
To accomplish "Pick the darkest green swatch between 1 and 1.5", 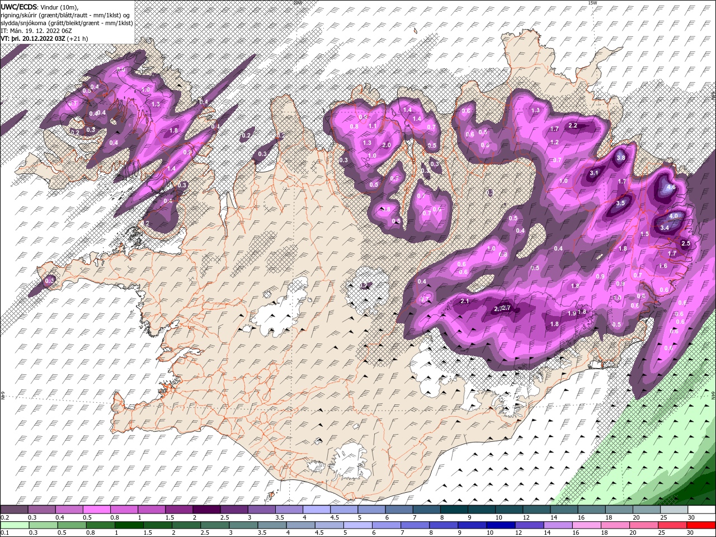I will [x=129, y=525].
